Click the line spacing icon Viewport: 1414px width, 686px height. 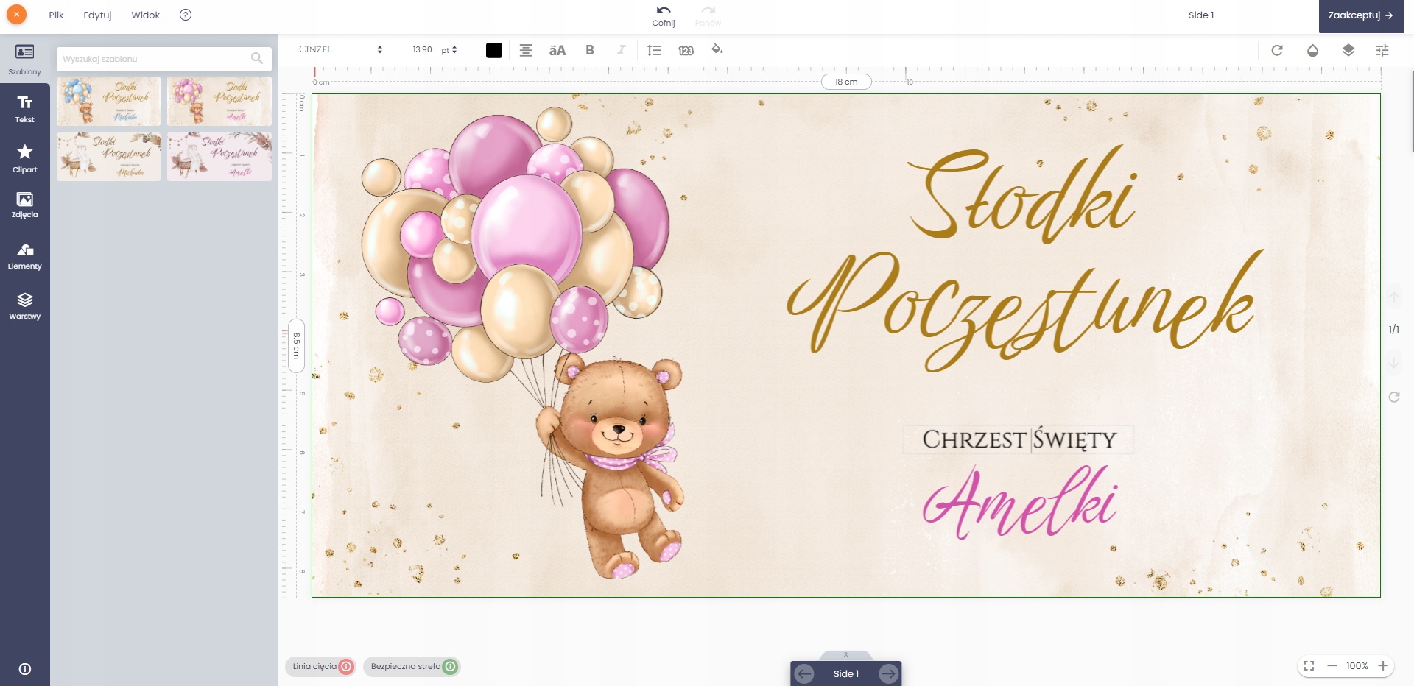point(654,50)
